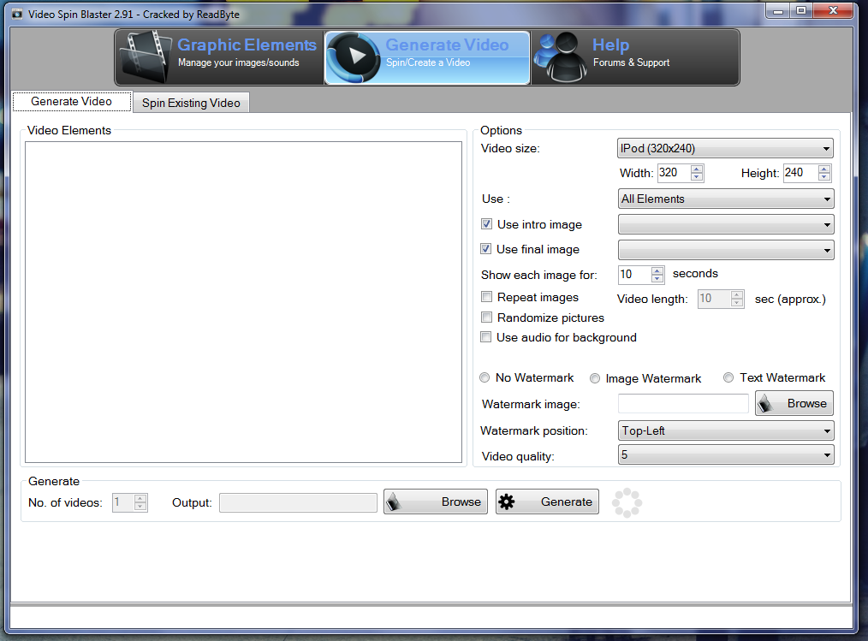The image size is (868, 641).
Task: Decrease Height using the down arrow
Action: coord(823,177)
